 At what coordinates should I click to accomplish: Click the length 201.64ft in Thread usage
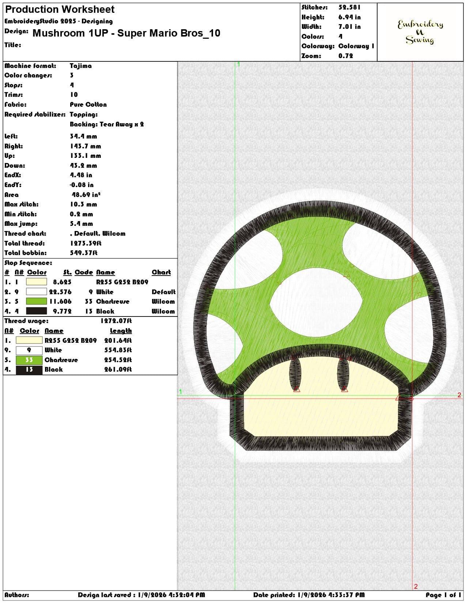click(118, 341)
